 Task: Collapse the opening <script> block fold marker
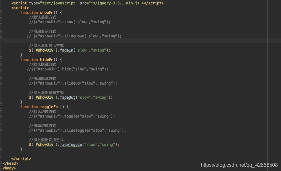pyautogui.click(x=1, y=8)
